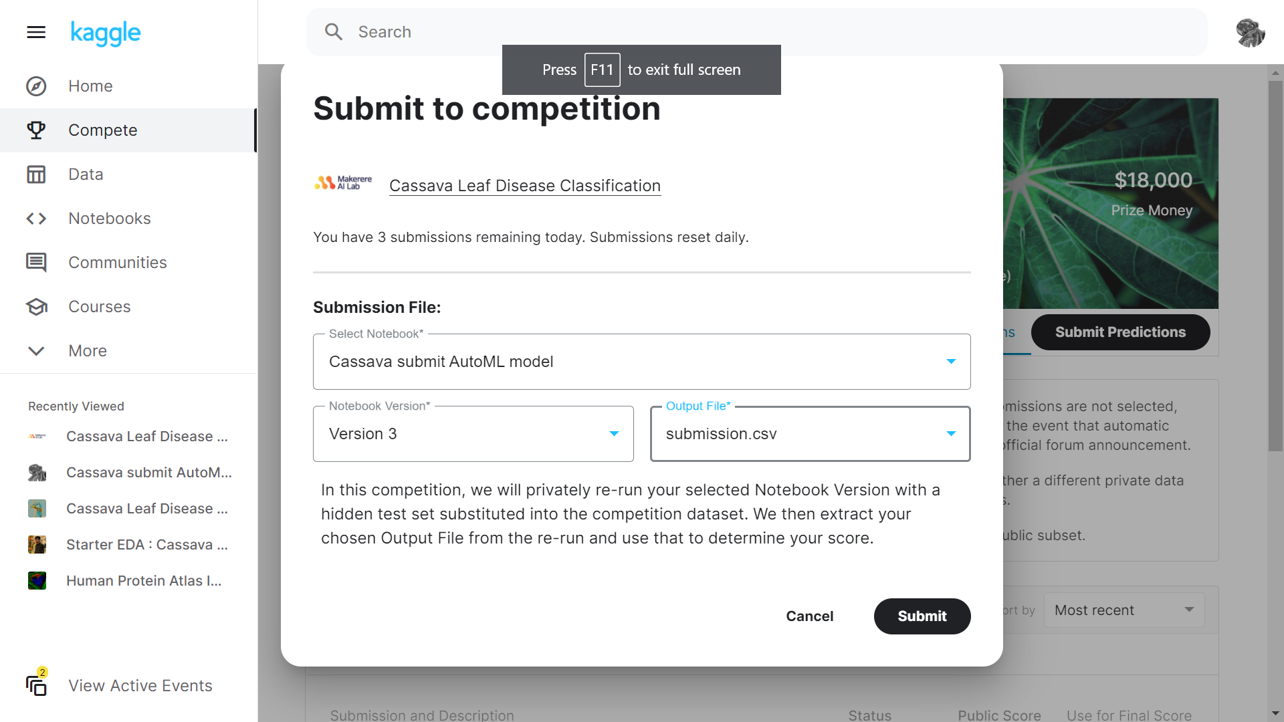Click the Communities chat icon

pos(36,263)
